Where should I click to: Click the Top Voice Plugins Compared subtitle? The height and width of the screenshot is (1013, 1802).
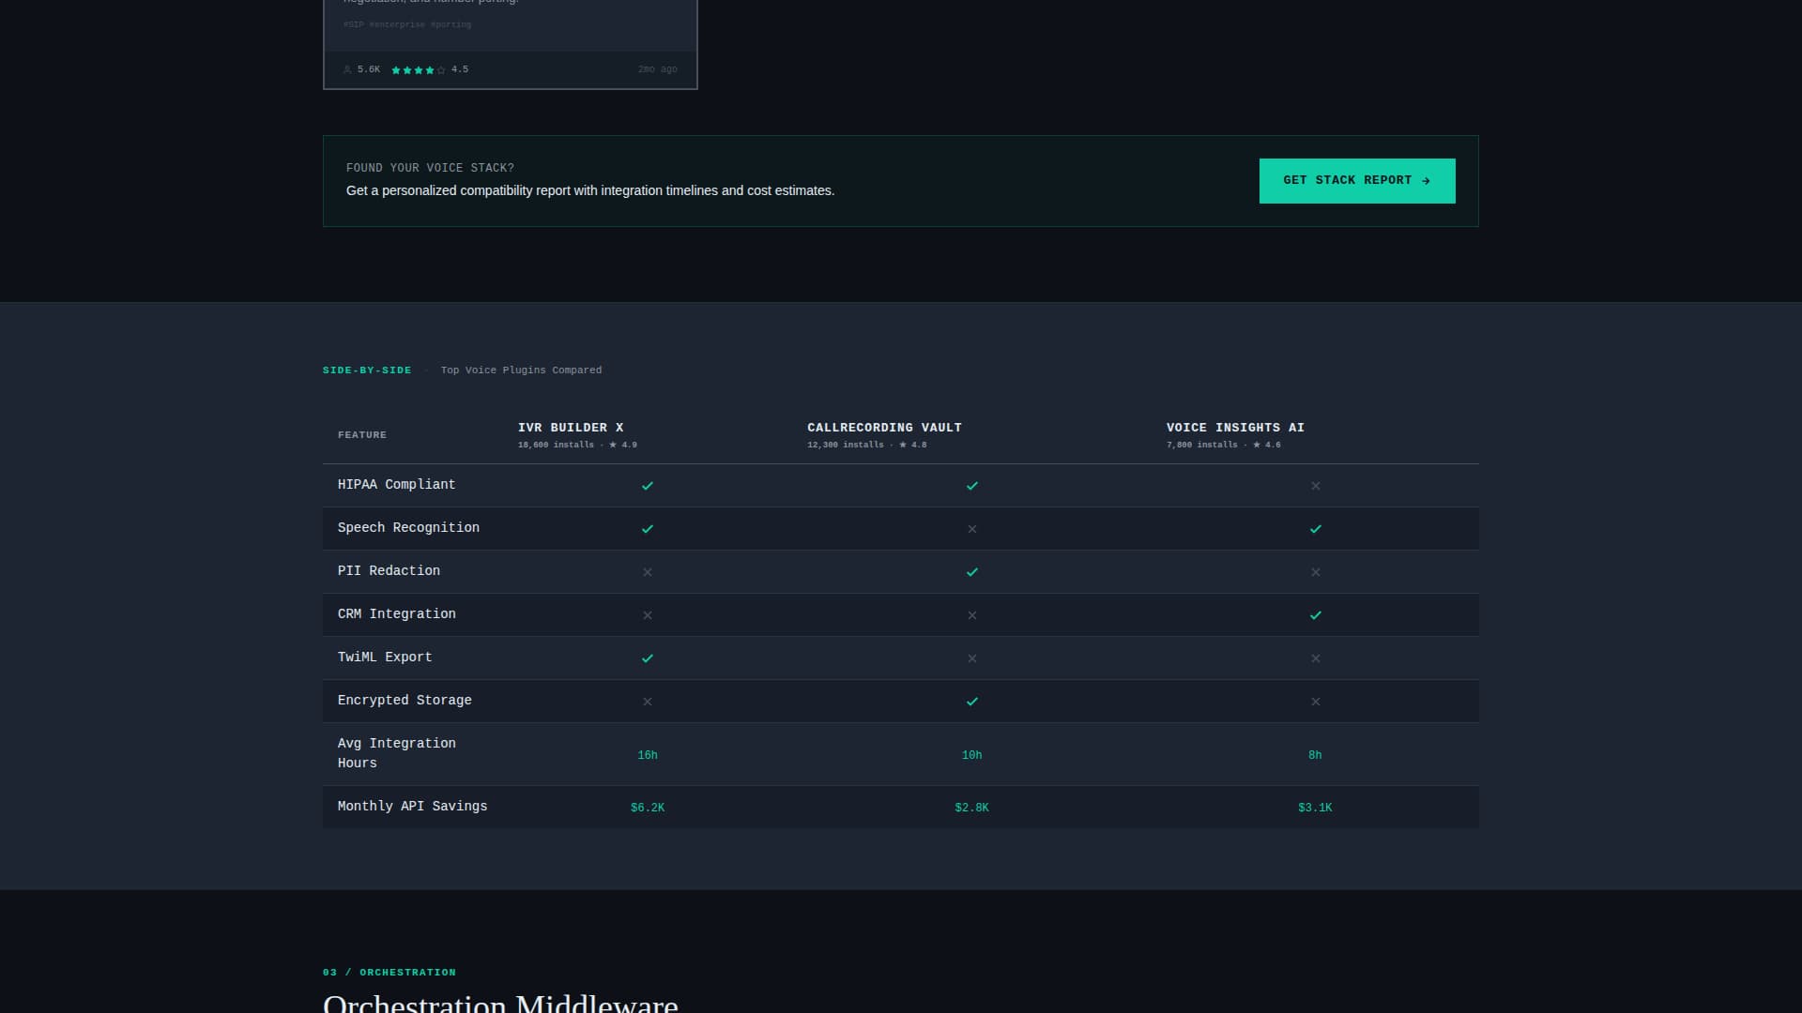[x=521, y=370]
